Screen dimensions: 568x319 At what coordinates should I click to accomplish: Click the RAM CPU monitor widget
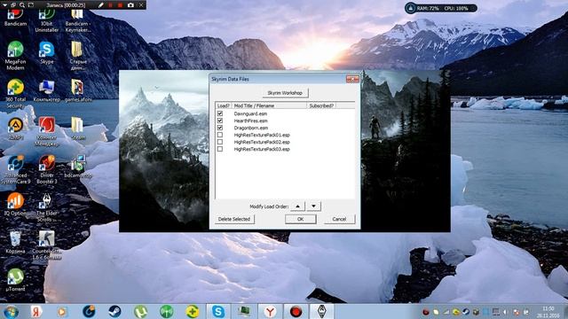[440, 8]
